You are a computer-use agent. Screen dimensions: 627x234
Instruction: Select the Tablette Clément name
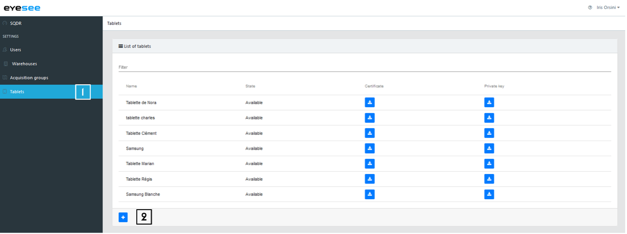141,133
